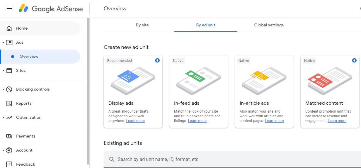Click the Overview page title in header

(x=115, y=9)
